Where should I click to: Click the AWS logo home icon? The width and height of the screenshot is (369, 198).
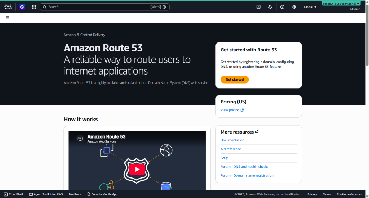pyautogui.click(x=8, y=7)
